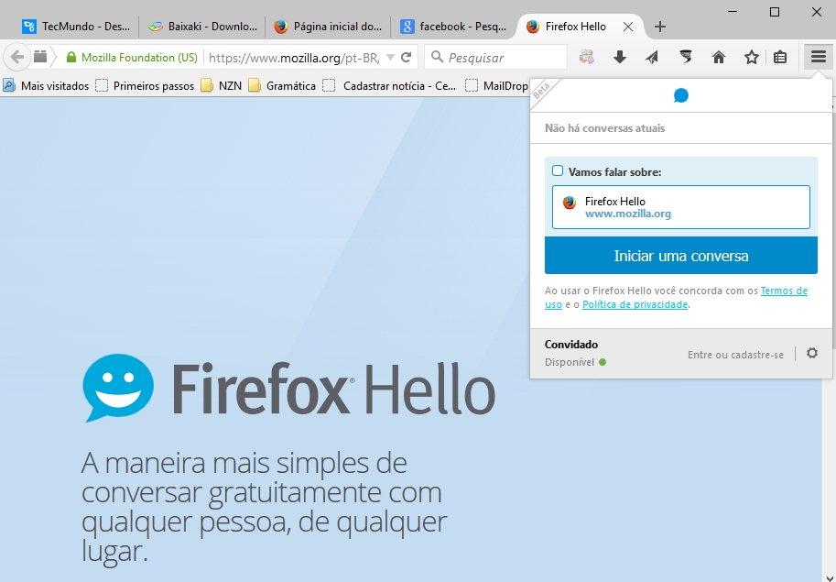Open the NZN bookmarks folder
The width and height of the screenshot is (836, 582).
tap(222, 85)
